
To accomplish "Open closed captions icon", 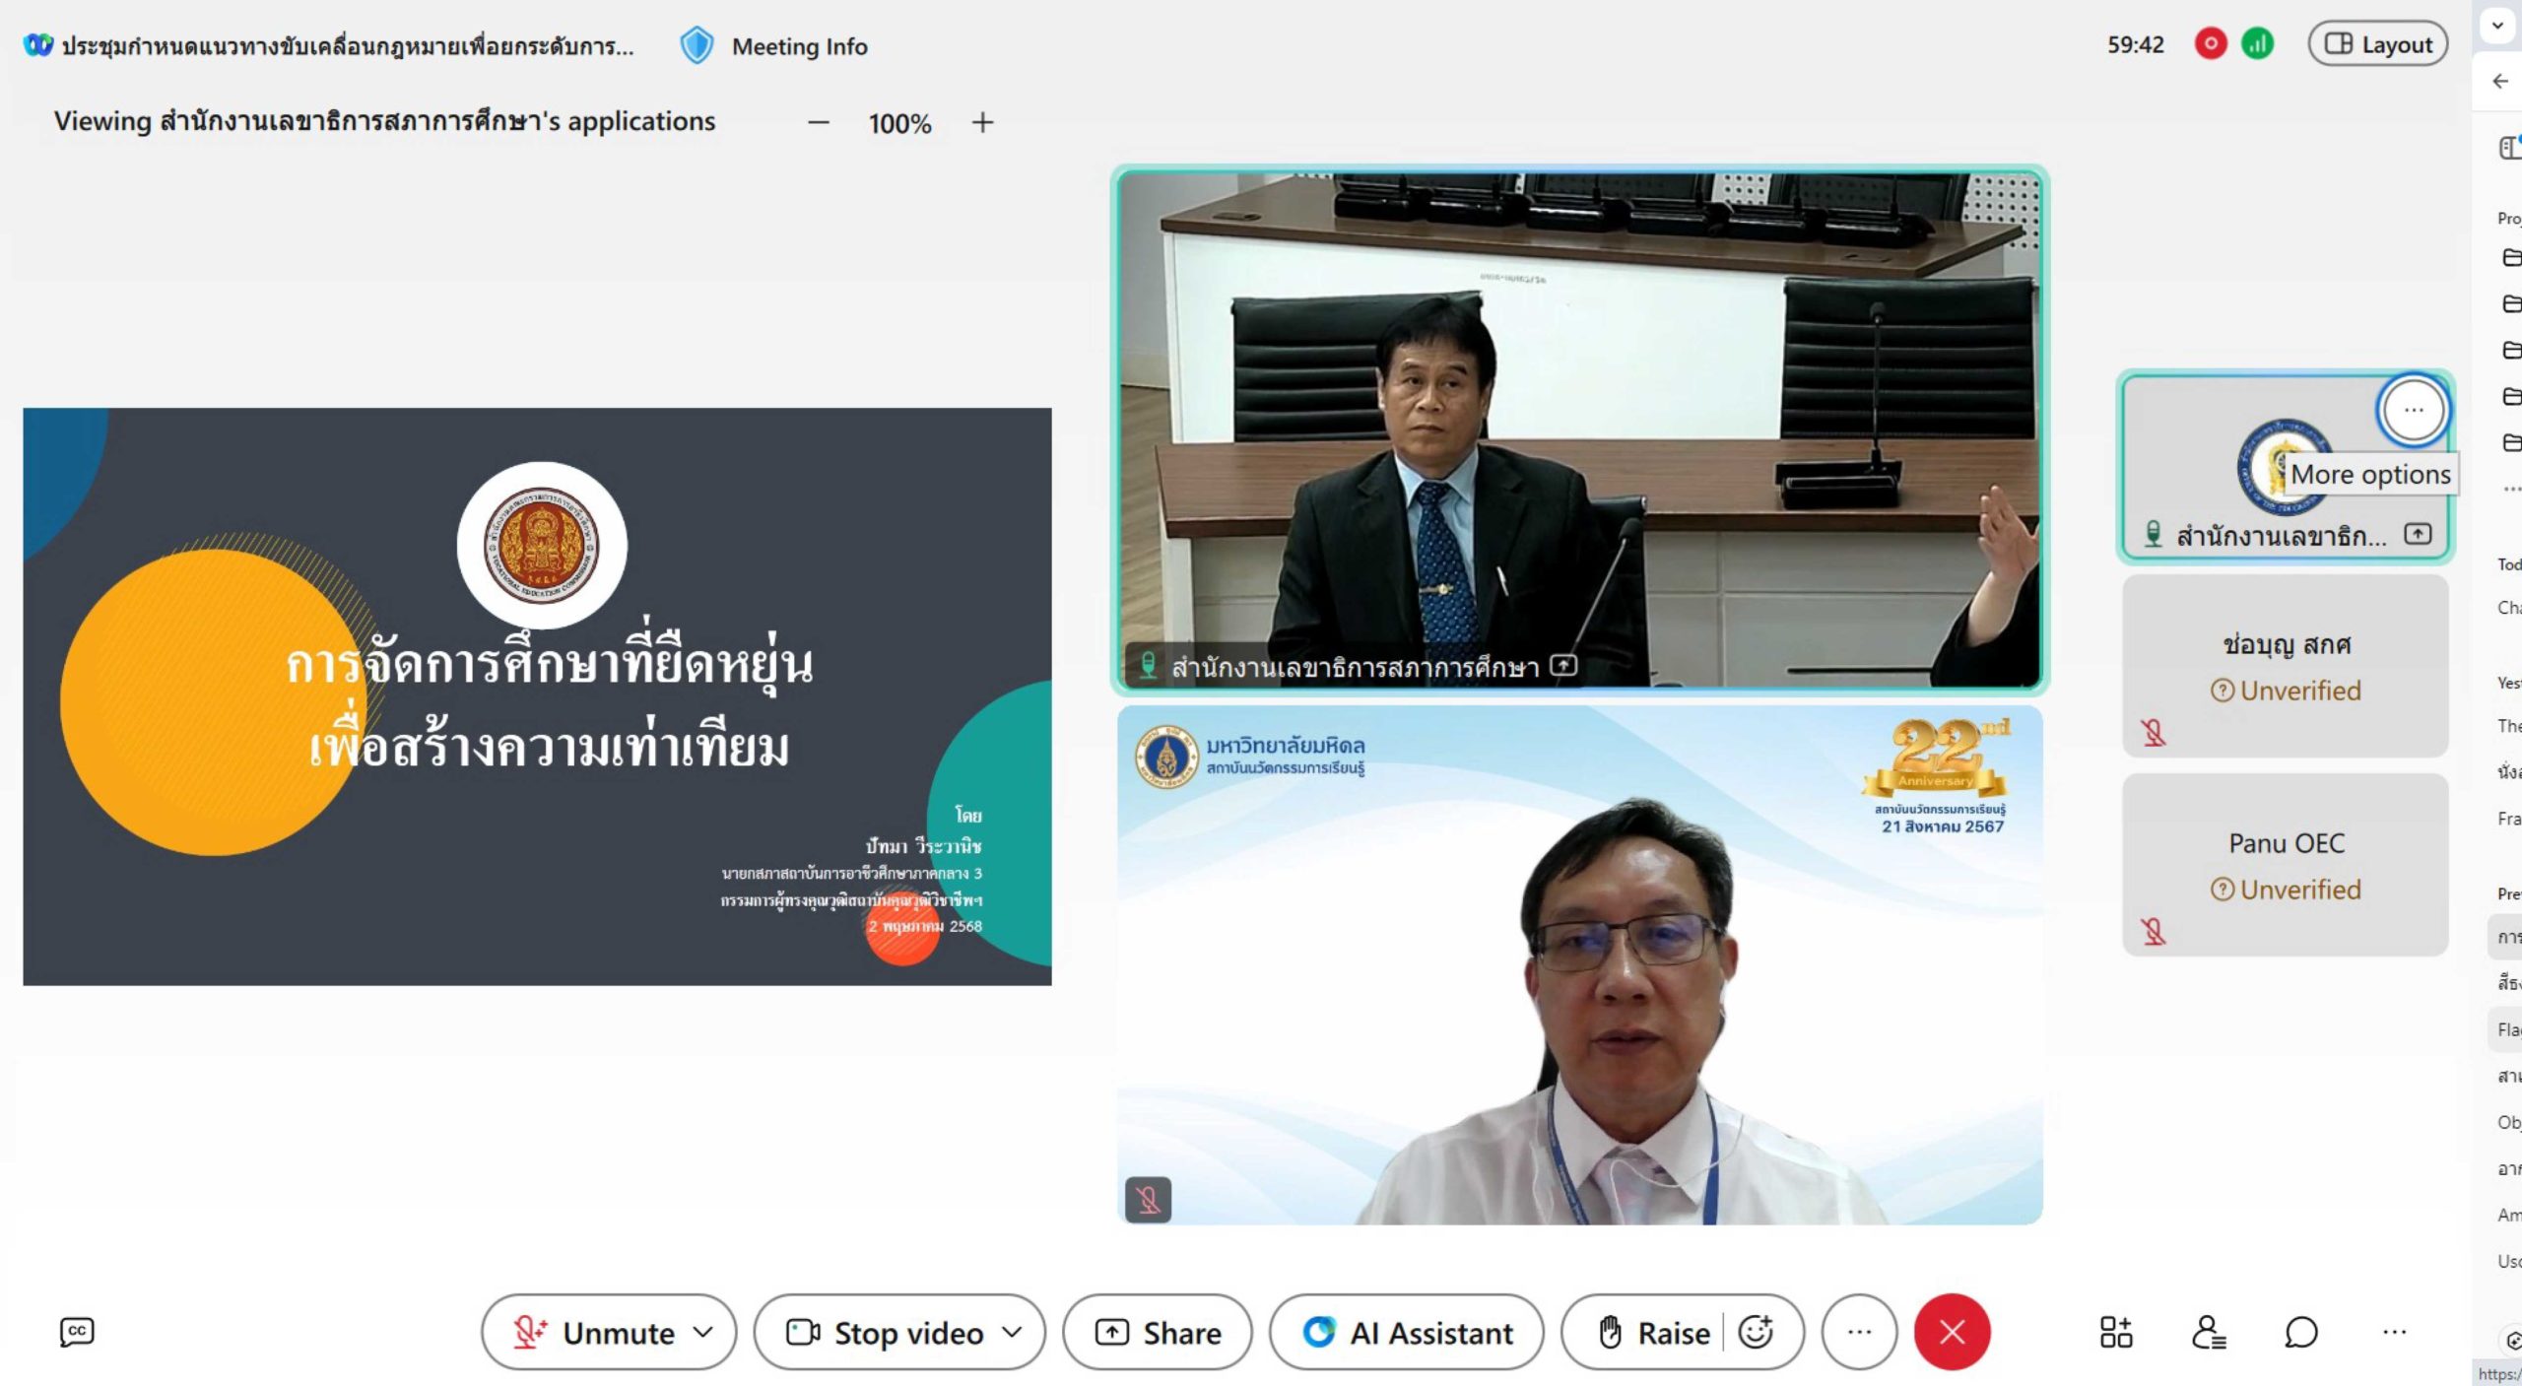I will tap(77, 1332).
